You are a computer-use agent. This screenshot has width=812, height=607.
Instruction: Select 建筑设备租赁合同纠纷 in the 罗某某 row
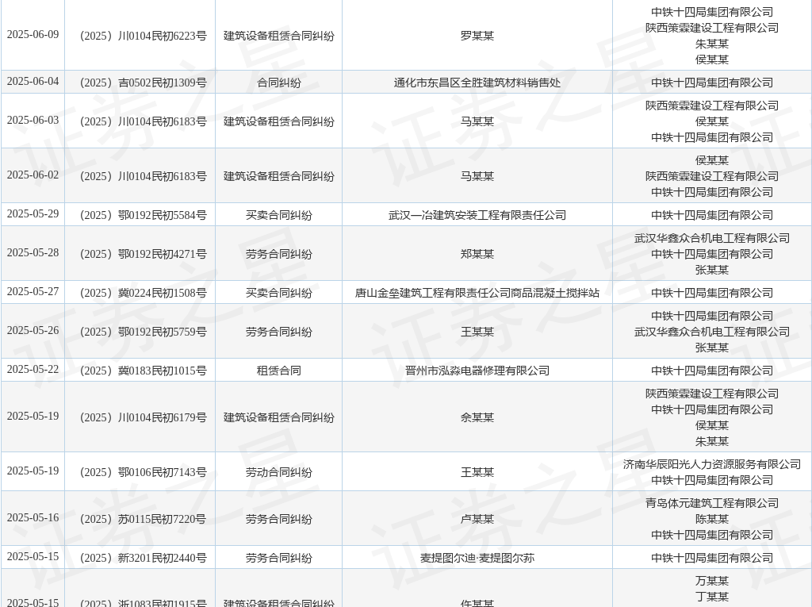pyautogui.click(x=278, y=36)
